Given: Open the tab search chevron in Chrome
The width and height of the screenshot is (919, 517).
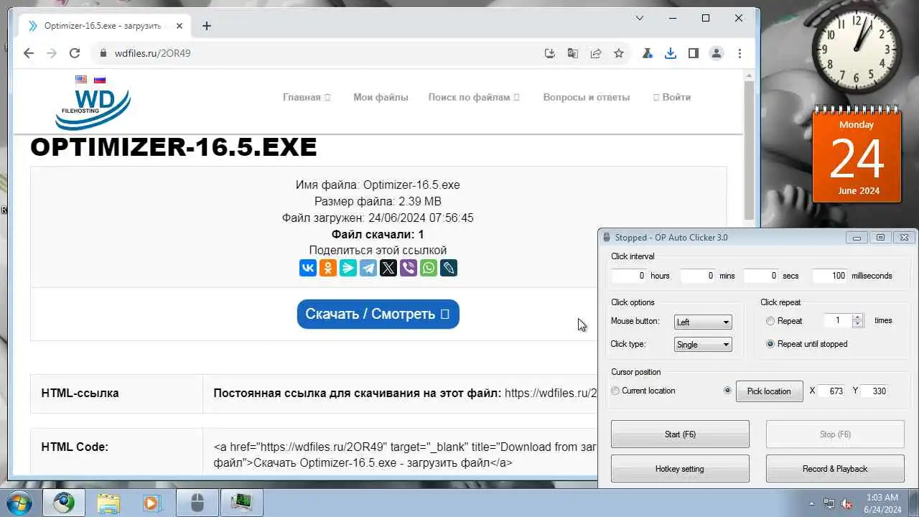Looking at the screenshot, I should (x=640, y=18).
